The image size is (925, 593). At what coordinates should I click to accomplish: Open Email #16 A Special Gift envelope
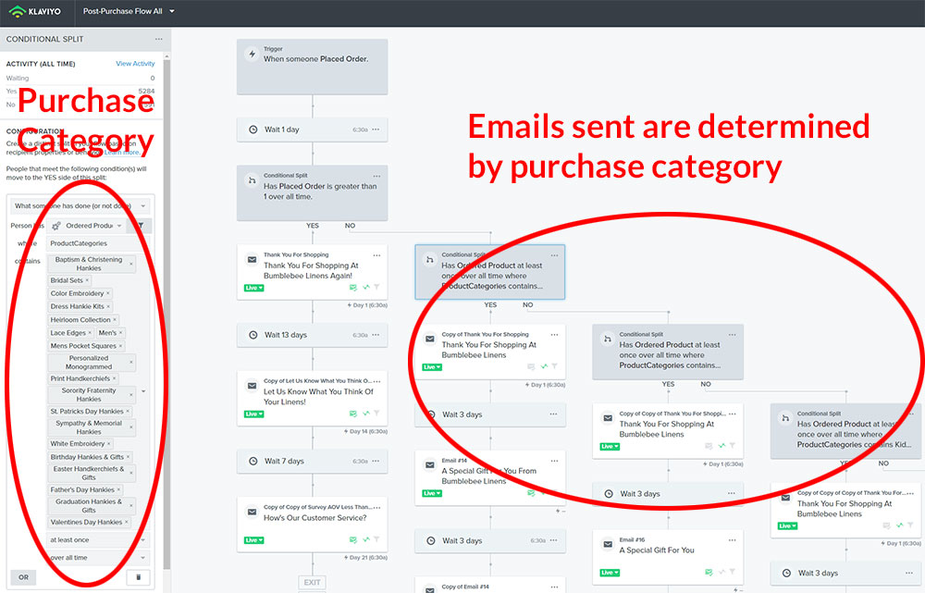[x=608, y=545]
